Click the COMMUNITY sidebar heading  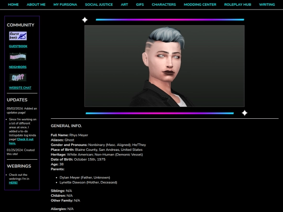(x=20, y=25)
